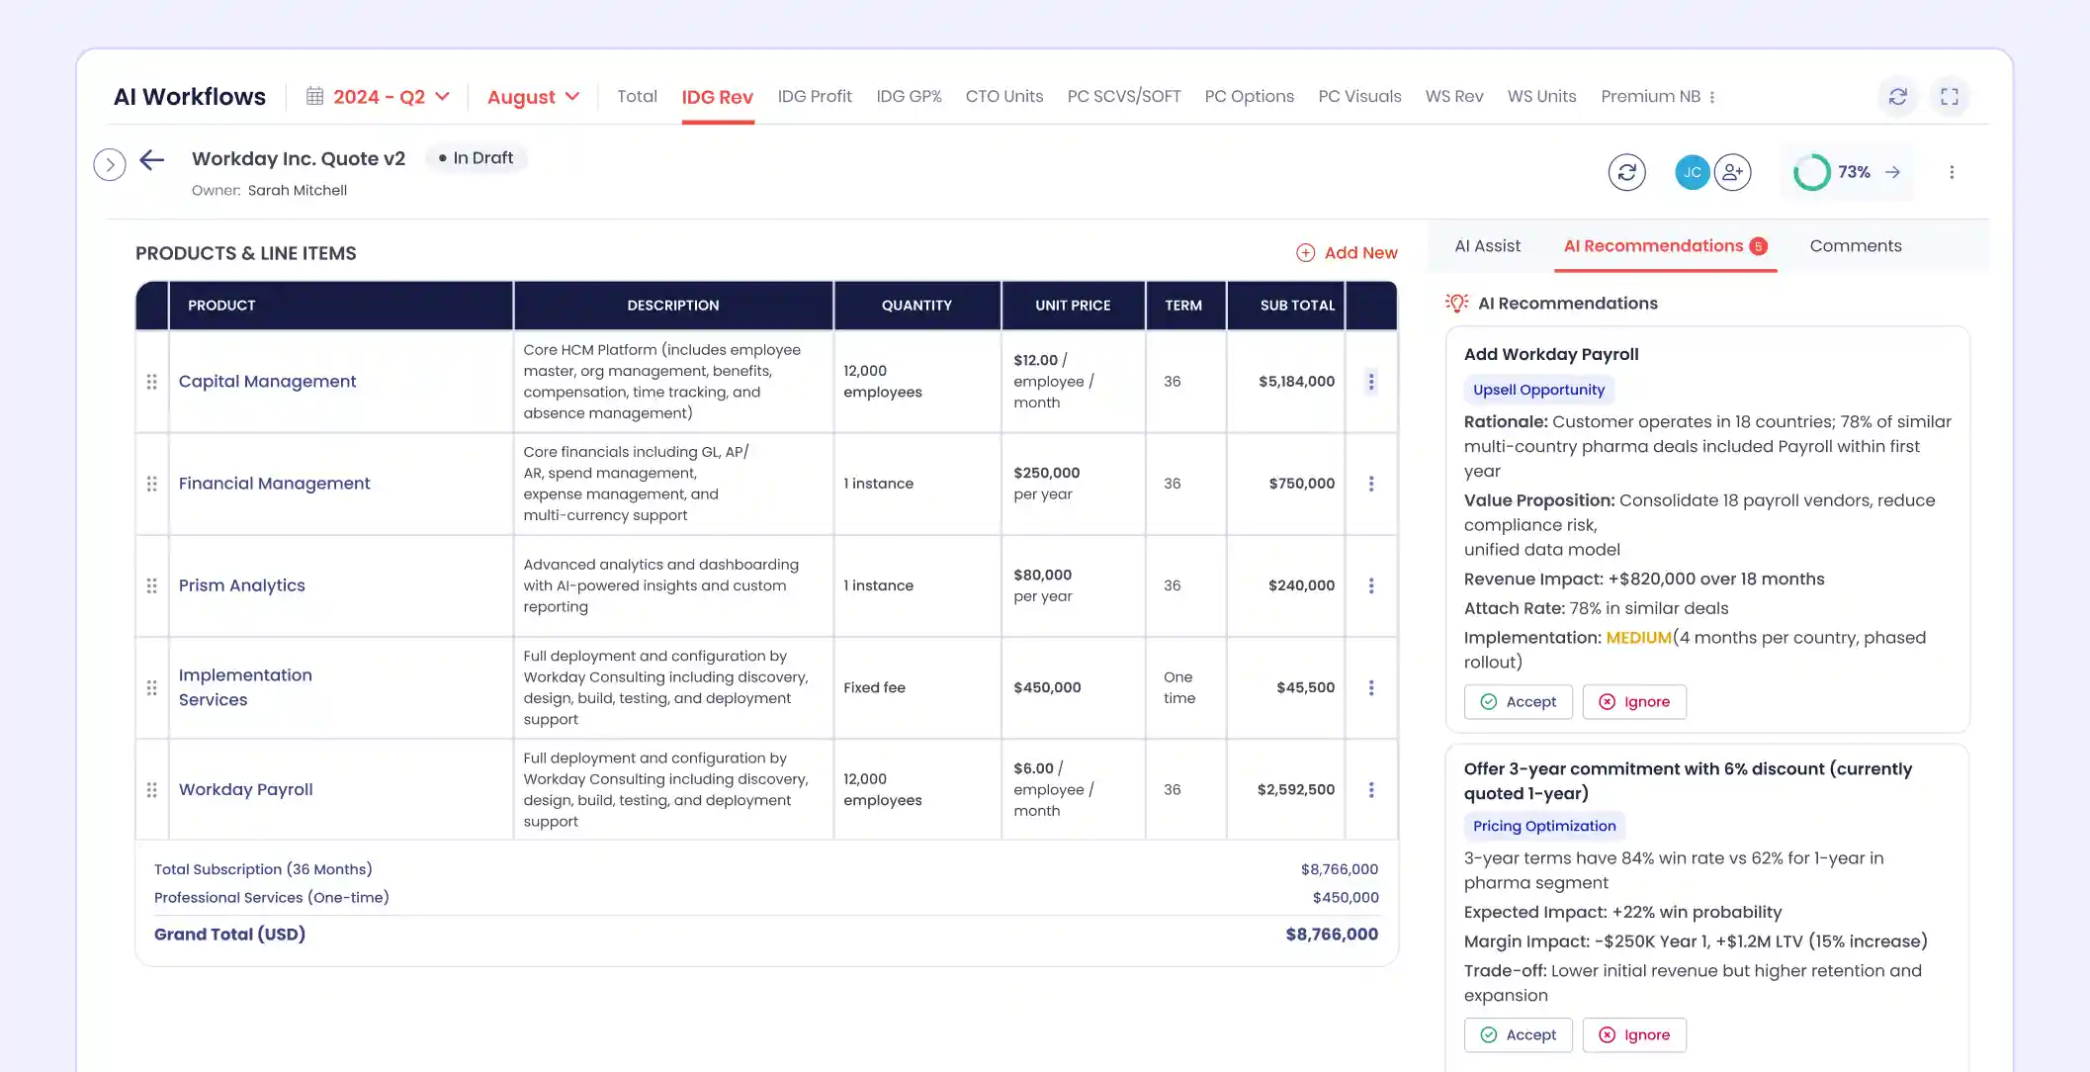Screen dimensions: 2090x1072
Task: Click the fullscreen expand icon
Action: pos(1949,96)
